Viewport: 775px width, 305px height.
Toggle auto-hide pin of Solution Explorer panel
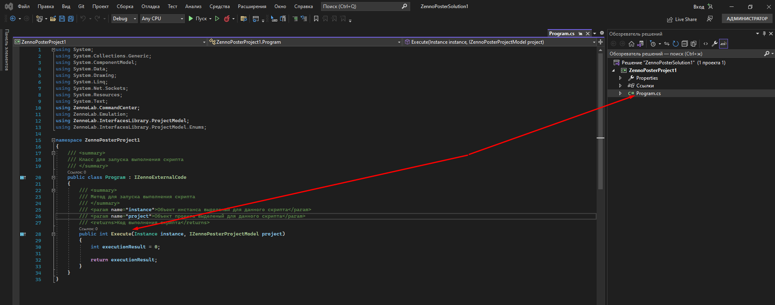click(x=764, y=34)
